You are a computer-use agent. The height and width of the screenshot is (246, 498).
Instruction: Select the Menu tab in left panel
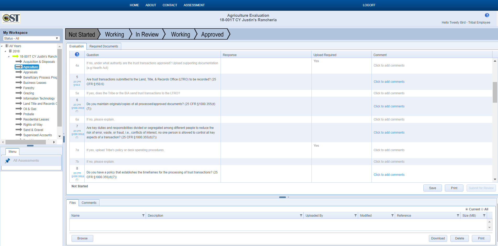point(12,152)
